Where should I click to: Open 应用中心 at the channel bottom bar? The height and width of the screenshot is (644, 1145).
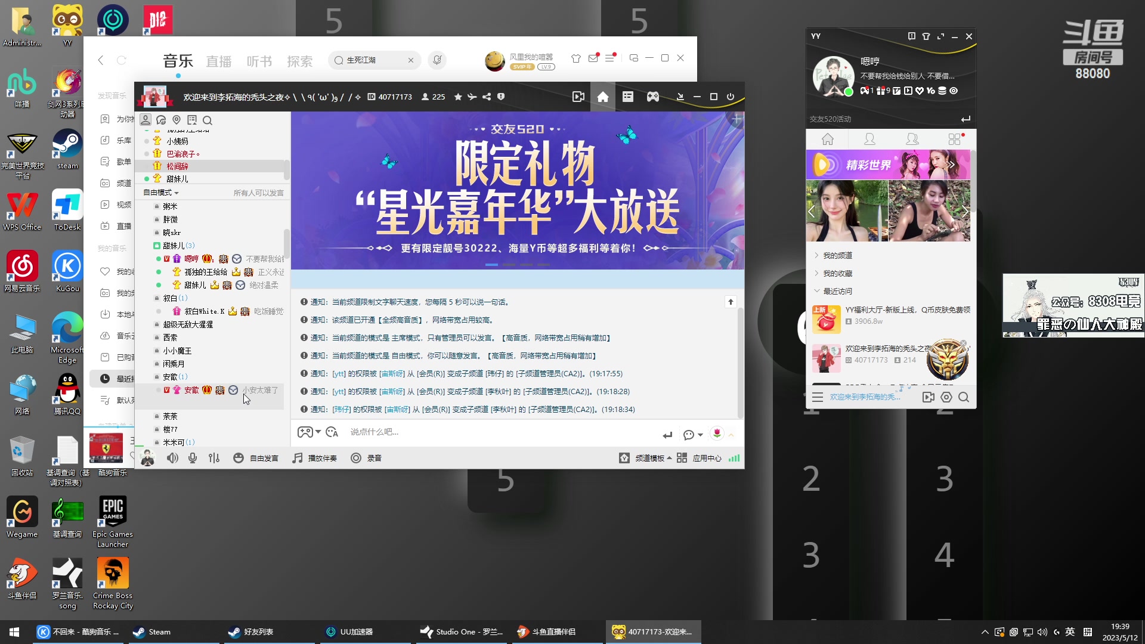[707, 458]
